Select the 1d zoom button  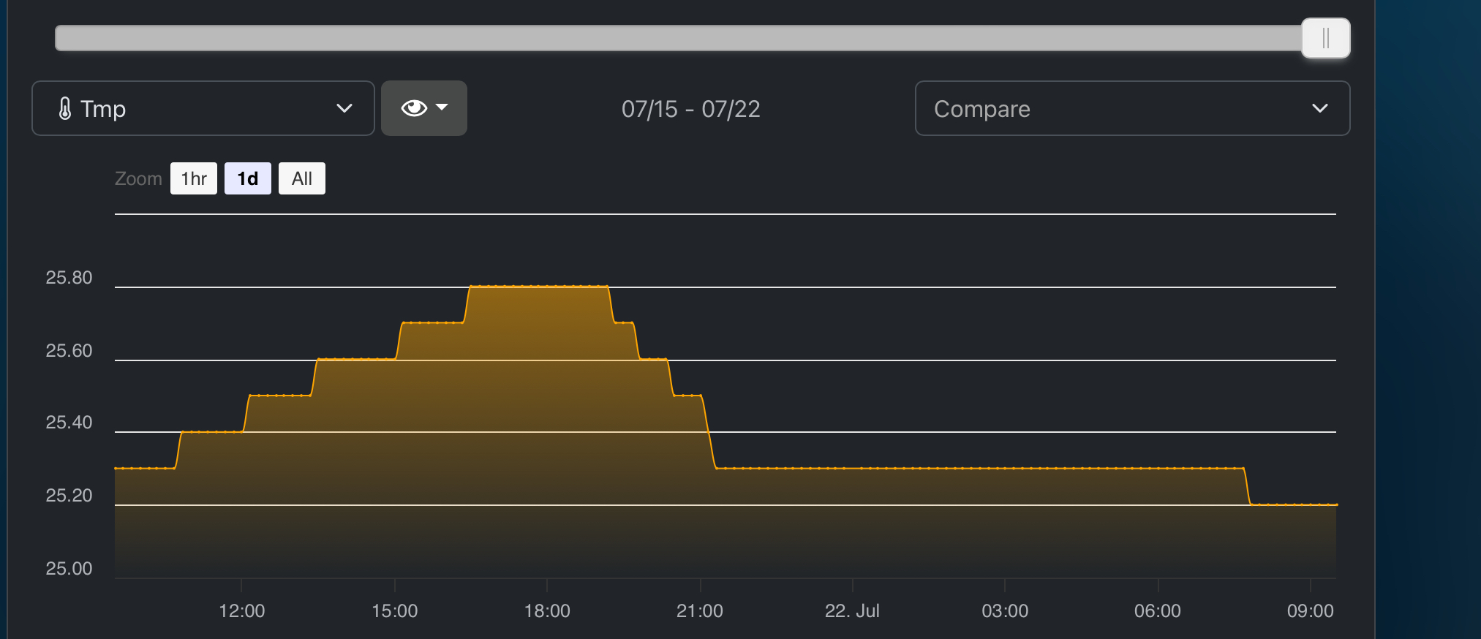click(x=248, y=178)
